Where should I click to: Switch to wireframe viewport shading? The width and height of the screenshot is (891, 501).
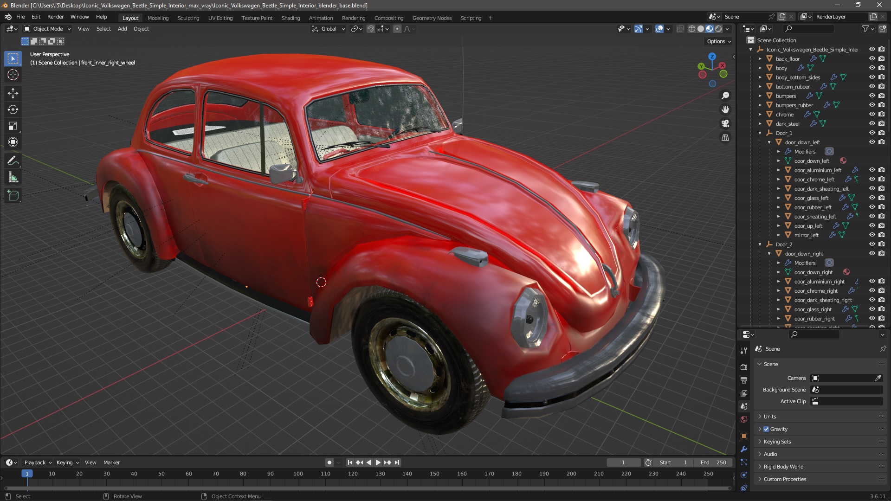tap(692, 29)
